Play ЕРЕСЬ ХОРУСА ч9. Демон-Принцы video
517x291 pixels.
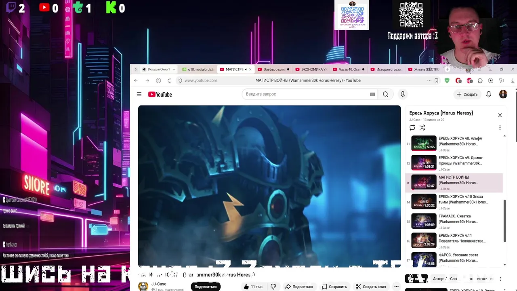click(455, 163)
